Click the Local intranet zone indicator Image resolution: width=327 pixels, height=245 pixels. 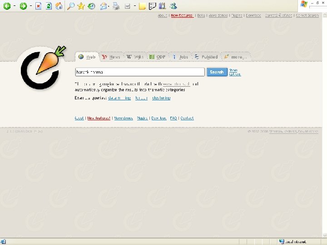coord(292,242)
